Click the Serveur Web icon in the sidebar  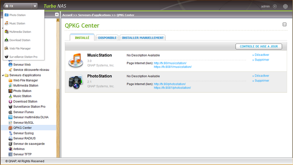11,65
